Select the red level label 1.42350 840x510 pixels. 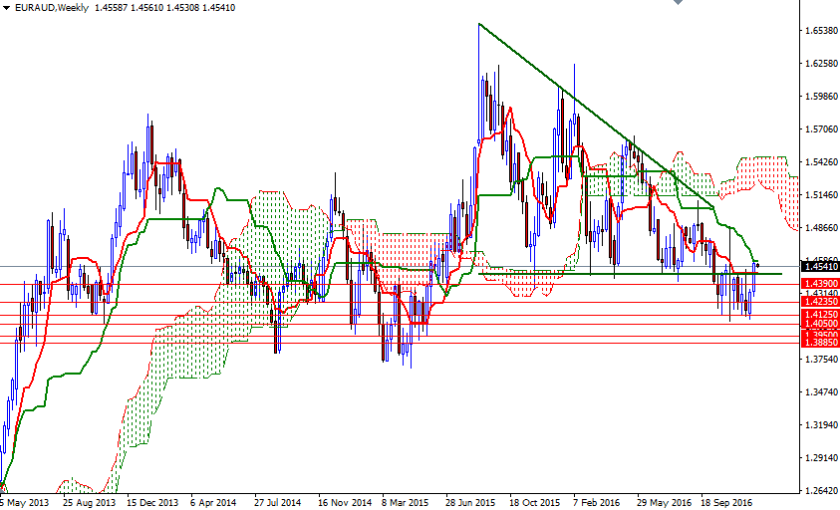point(821,302)
